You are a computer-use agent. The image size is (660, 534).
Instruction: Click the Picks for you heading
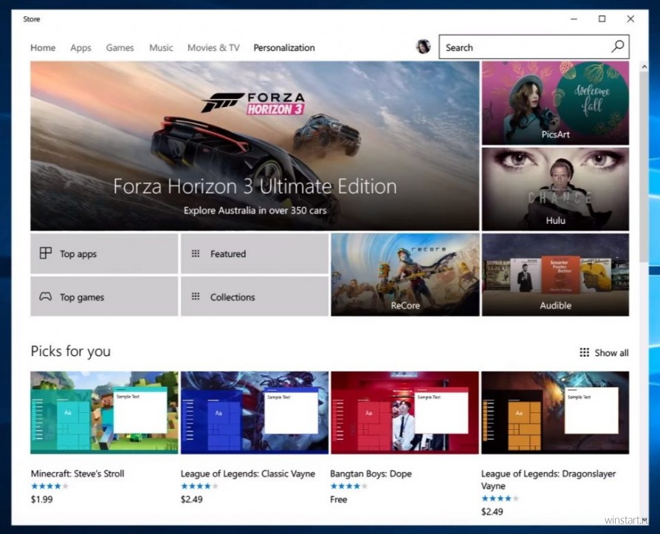pyautogui.click(x=71, y=351)
